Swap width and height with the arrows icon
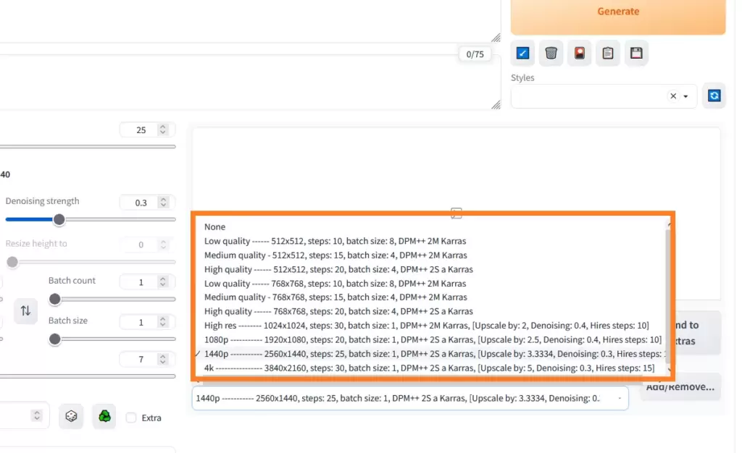This screenshot has height=453, width=742. click(x=25, y=310)
